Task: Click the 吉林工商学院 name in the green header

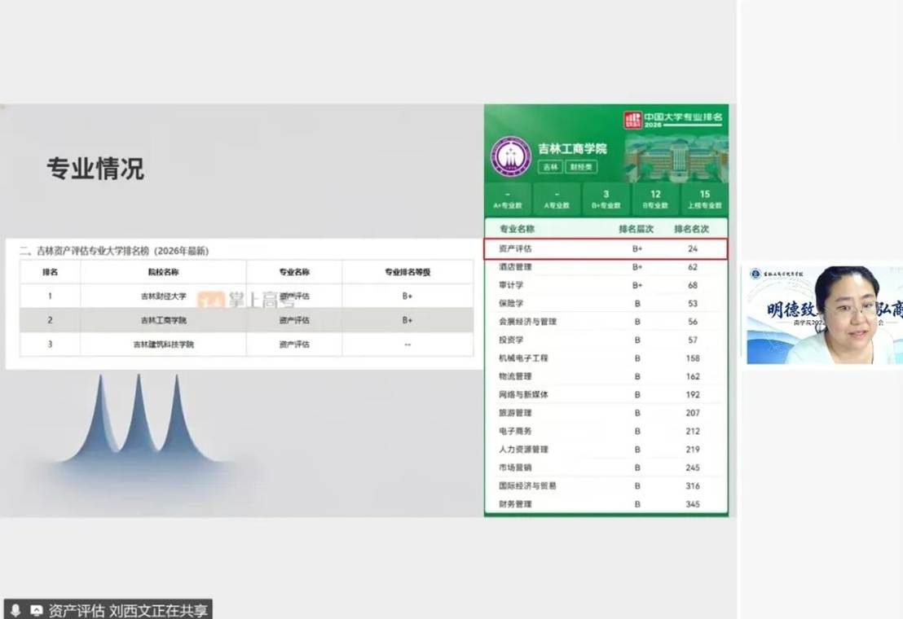Action: [x=572, y=149]
